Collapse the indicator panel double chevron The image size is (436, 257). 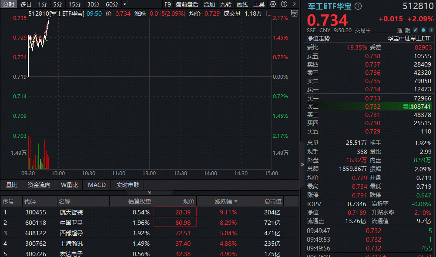150,192
